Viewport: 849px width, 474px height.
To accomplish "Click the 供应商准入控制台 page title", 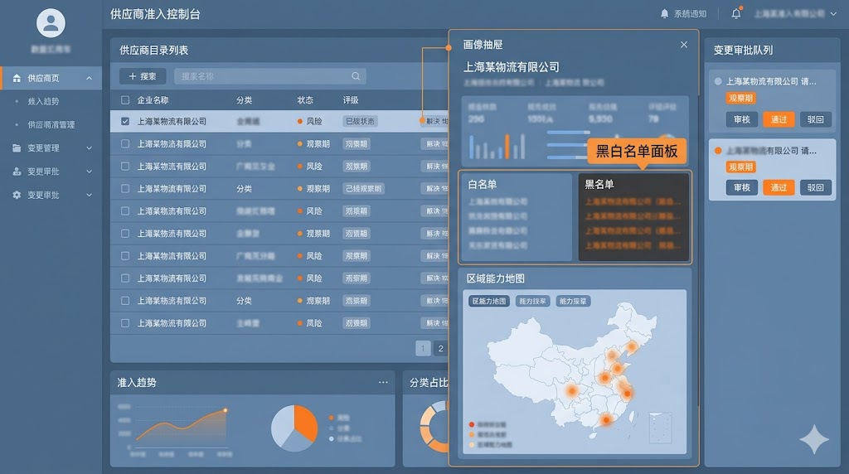I will tap(155, 15).
